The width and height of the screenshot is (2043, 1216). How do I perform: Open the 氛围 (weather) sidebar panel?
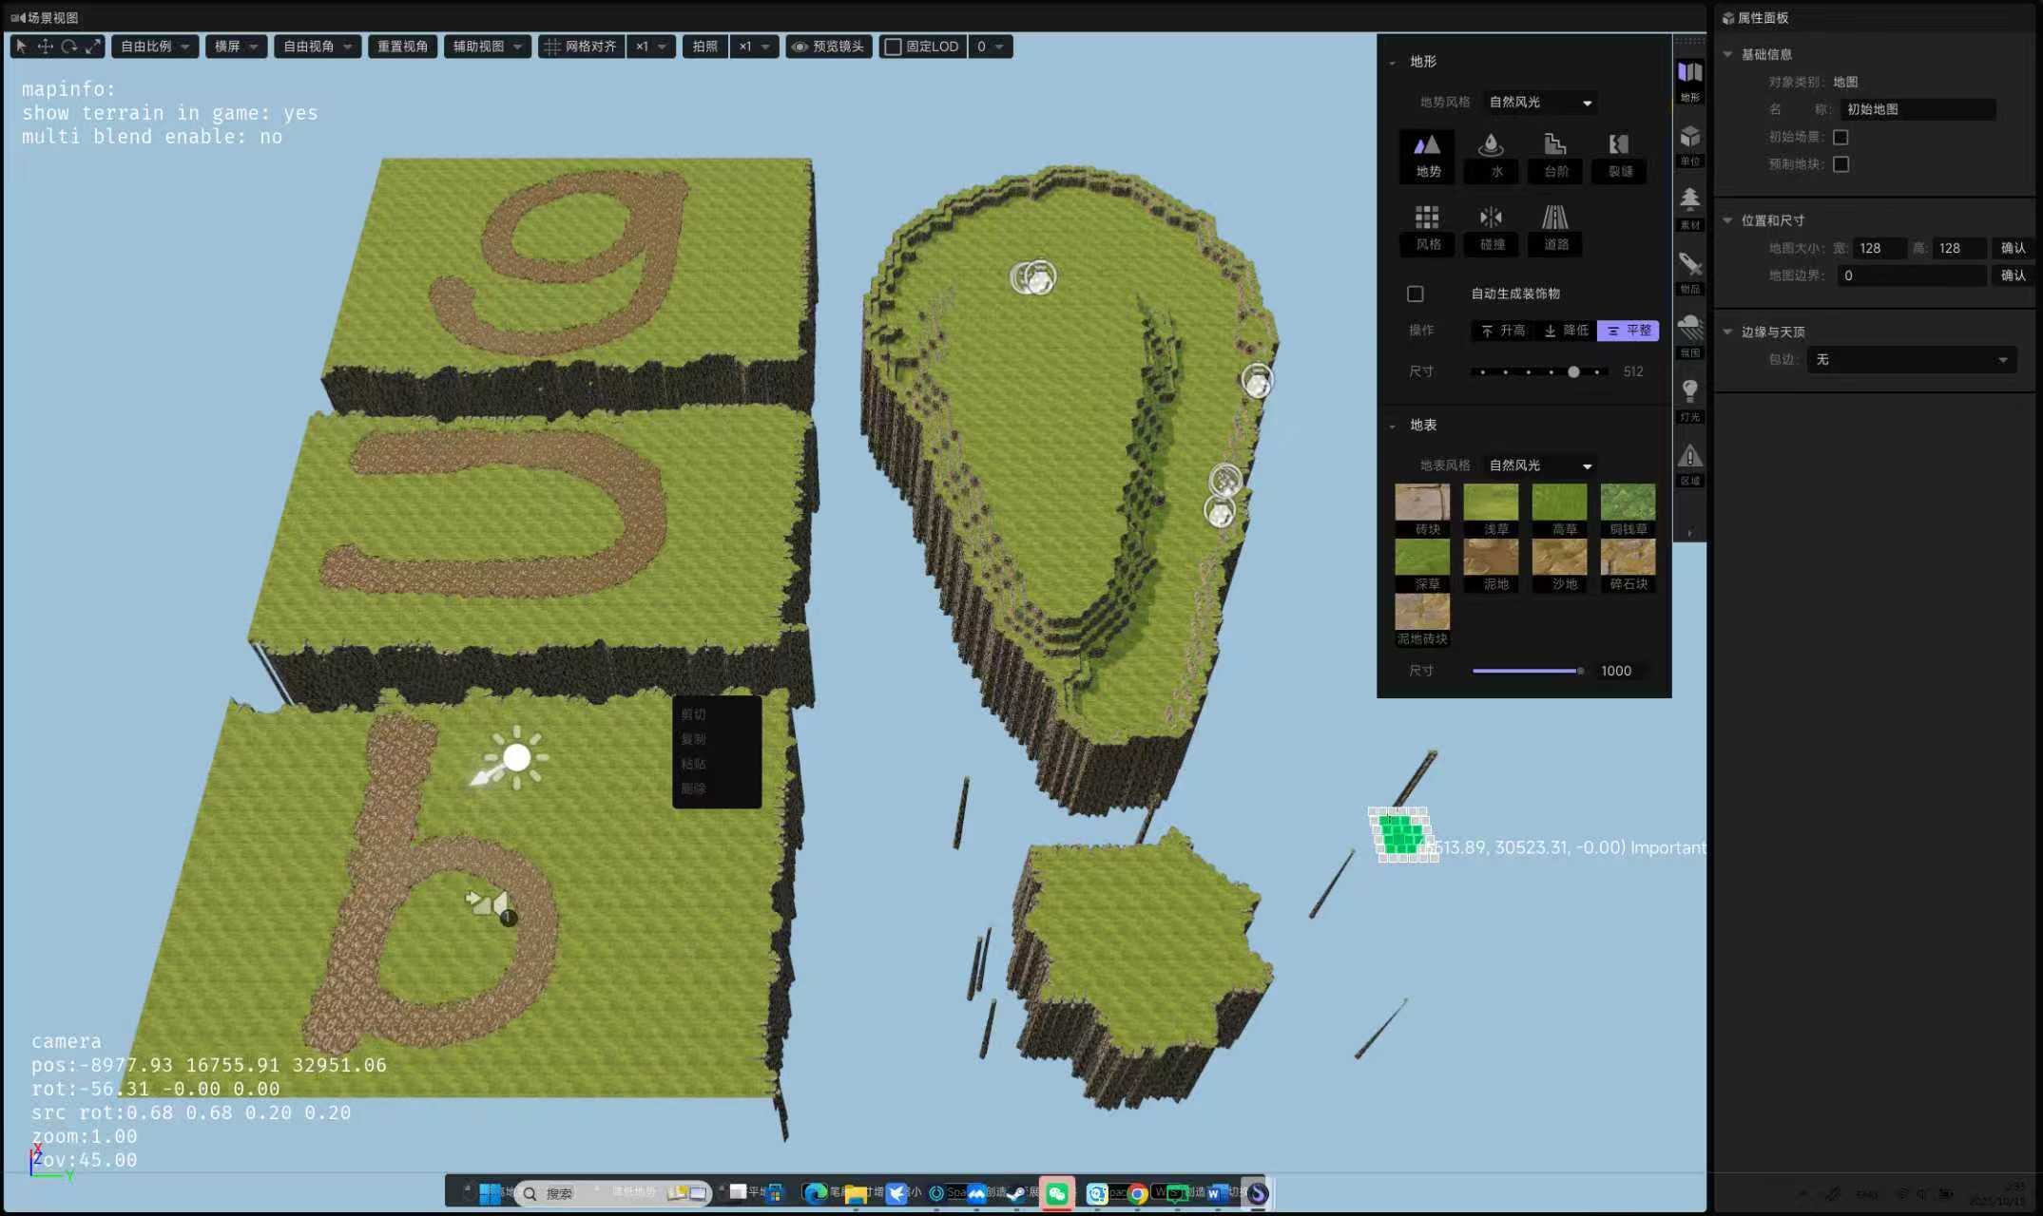click(x=1689, y=335)
